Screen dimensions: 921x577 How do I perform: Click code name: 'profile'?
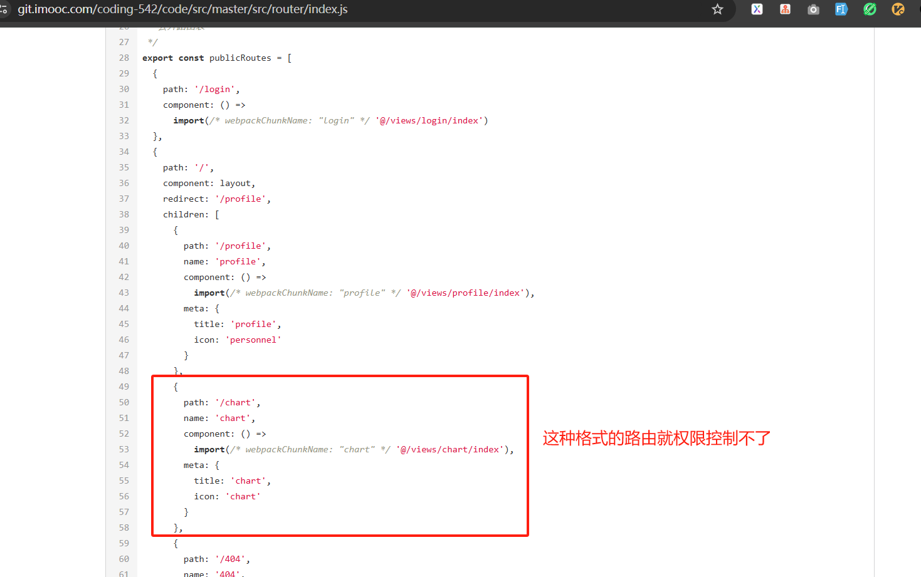point(224,261)
